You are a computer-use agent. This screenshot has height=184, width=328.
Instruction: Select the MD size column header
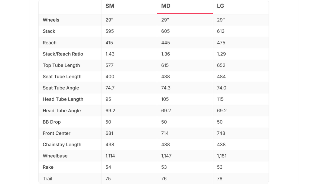click(x=166, y=6)
